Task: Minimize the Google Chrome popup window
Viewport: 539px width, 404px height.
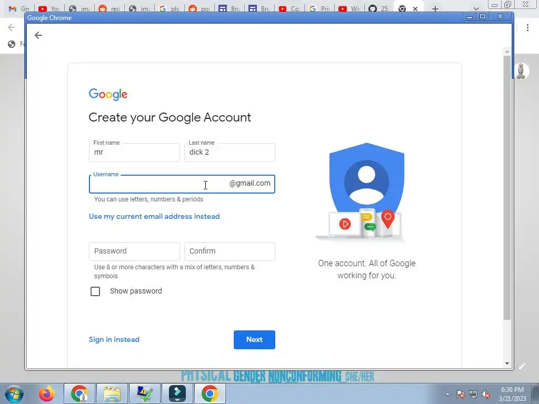Action: [469, 17]
